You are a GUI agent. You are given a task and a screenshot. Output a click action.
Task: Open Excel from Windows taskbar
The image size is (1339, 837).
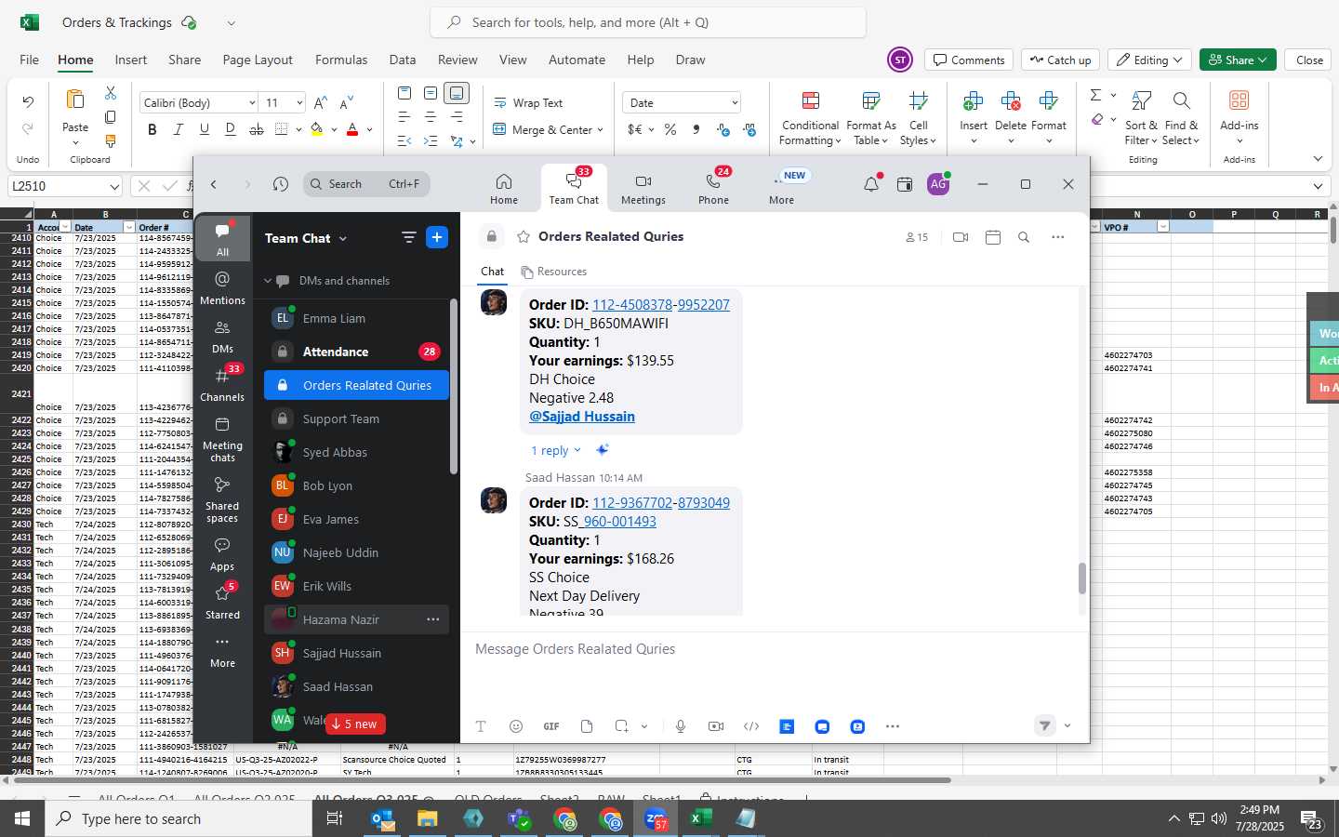point(700,818)
